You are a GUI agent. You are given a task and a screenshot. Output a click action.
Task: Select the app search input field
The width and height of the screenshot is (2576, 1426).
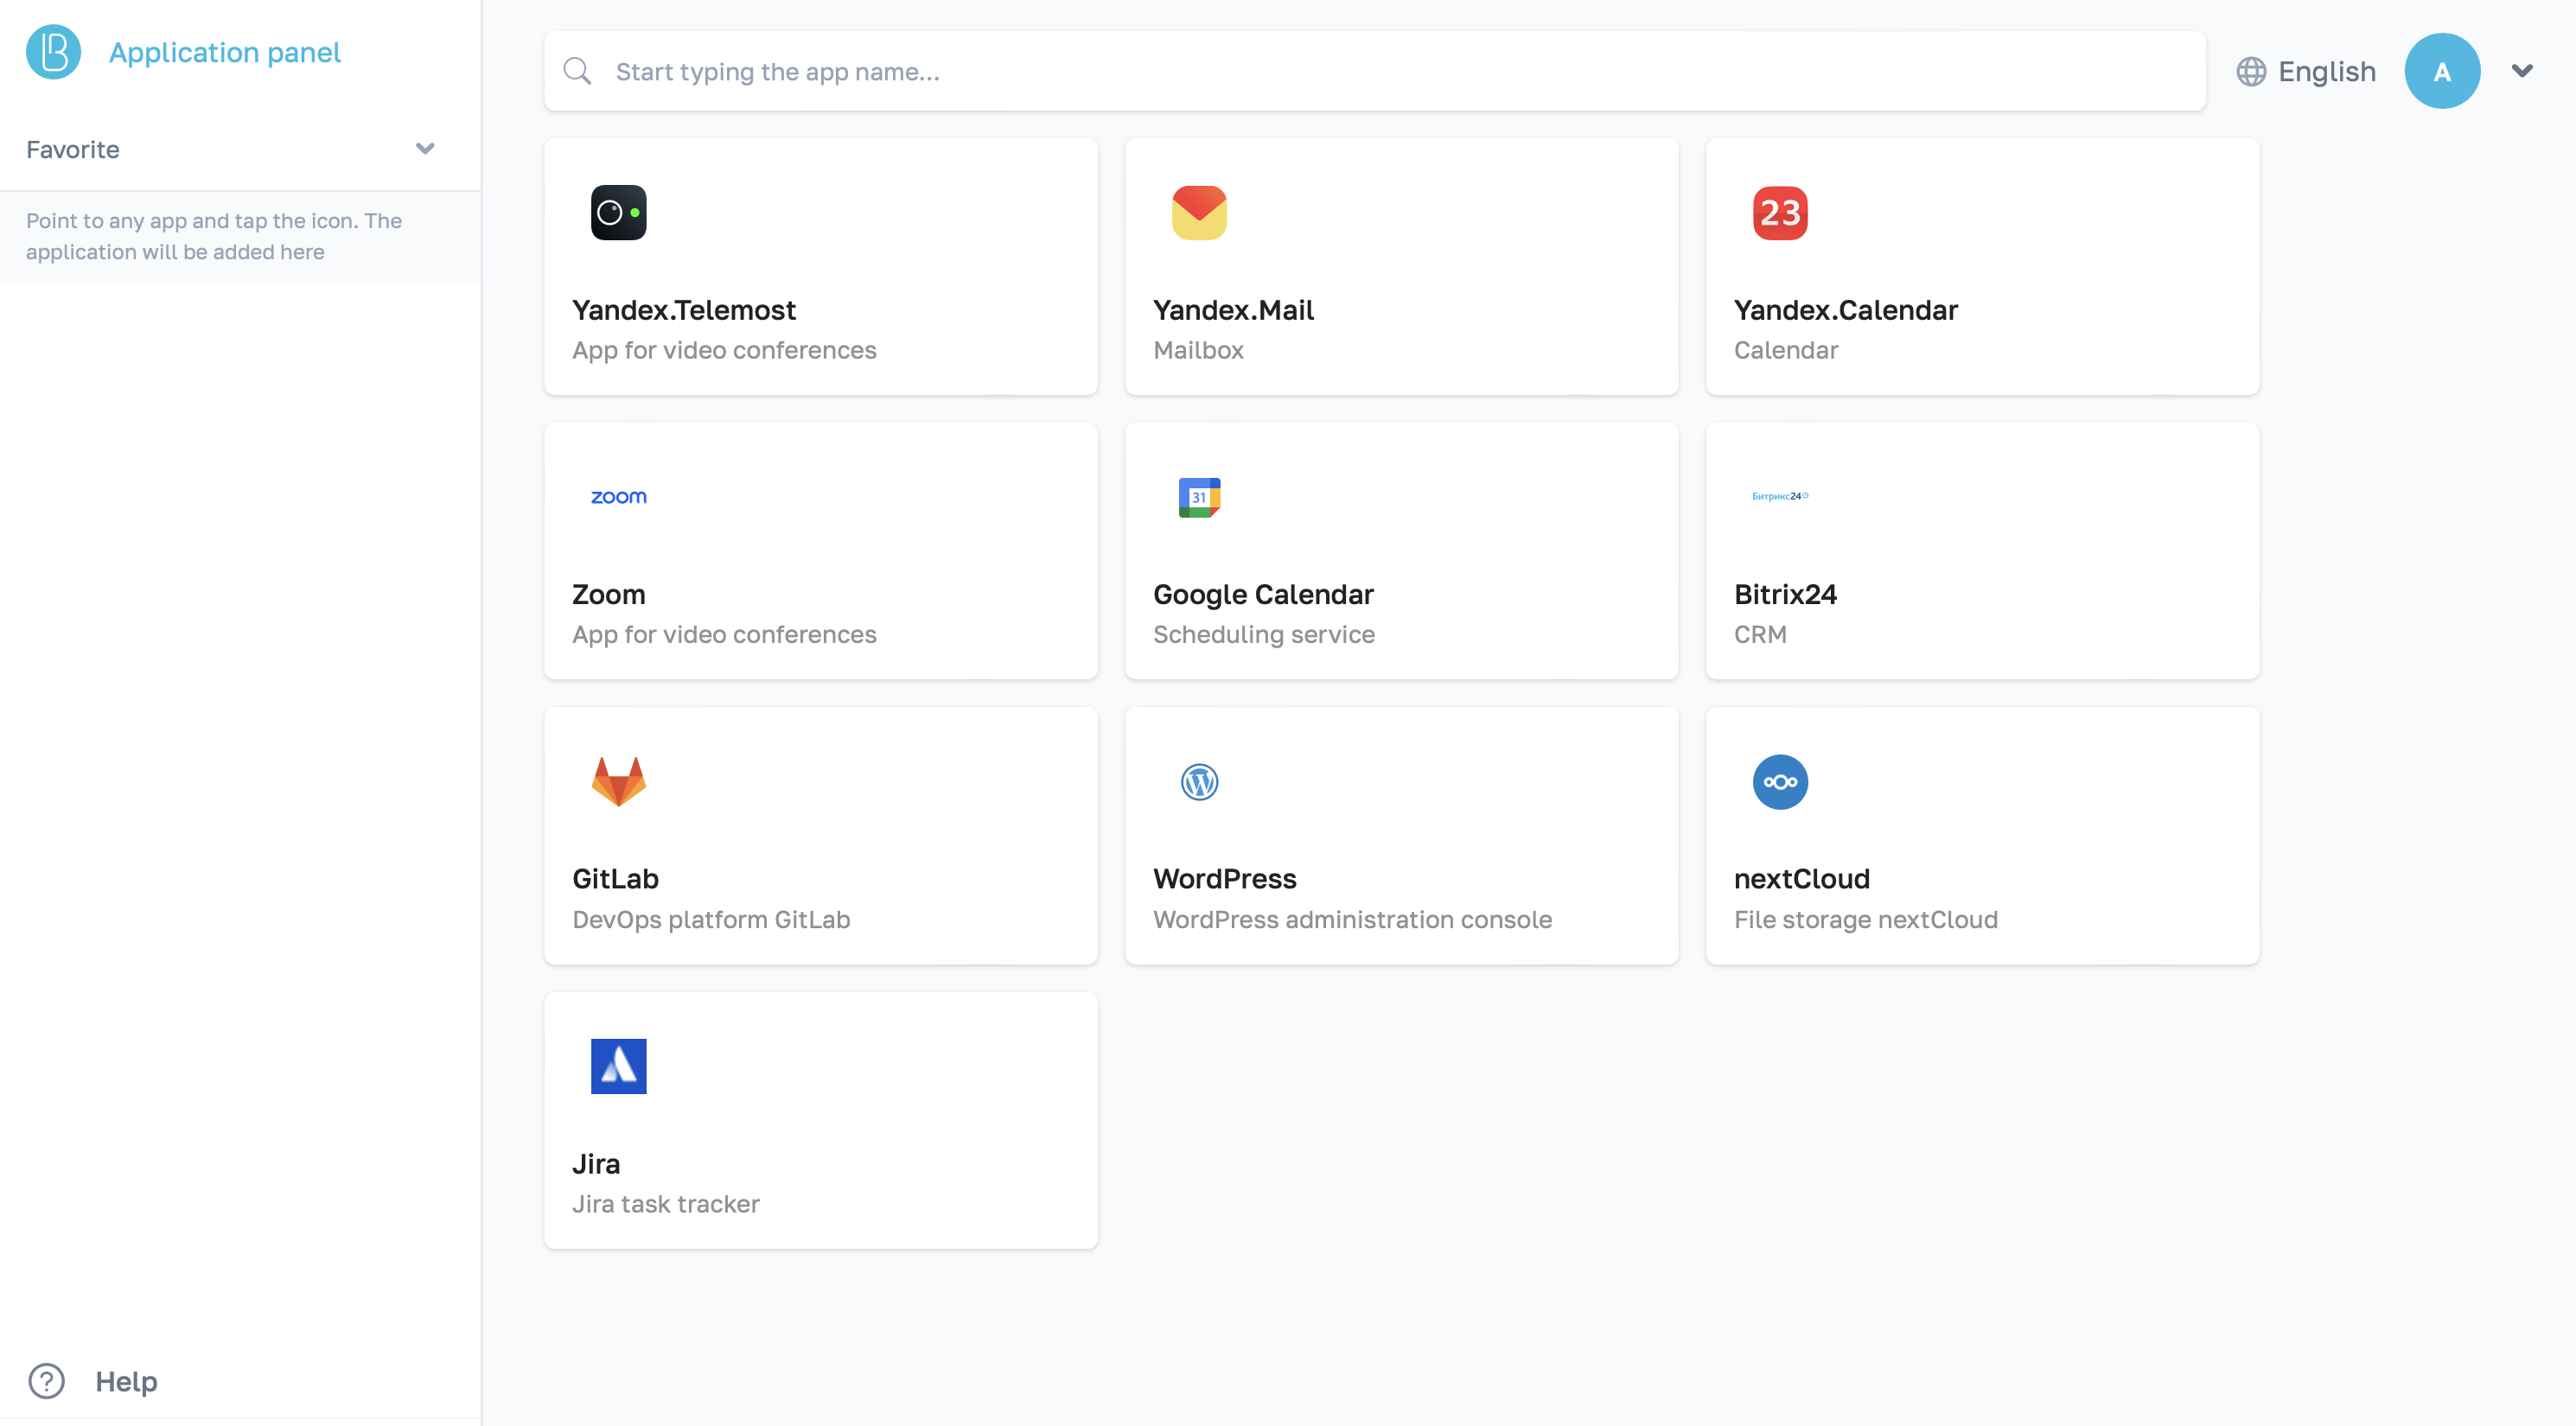(1375, 70)
